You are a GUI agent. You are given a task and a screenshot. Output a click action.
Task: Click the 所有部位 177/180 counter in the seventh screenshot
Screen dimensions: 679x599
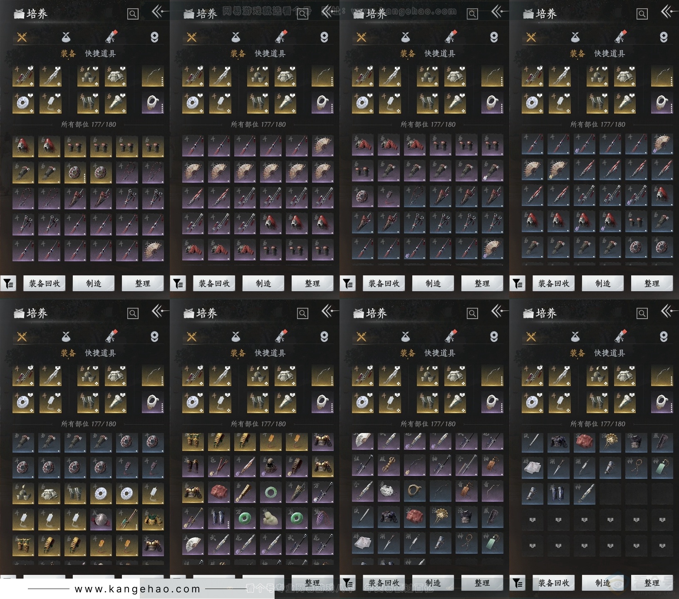[x=428, y=424]
